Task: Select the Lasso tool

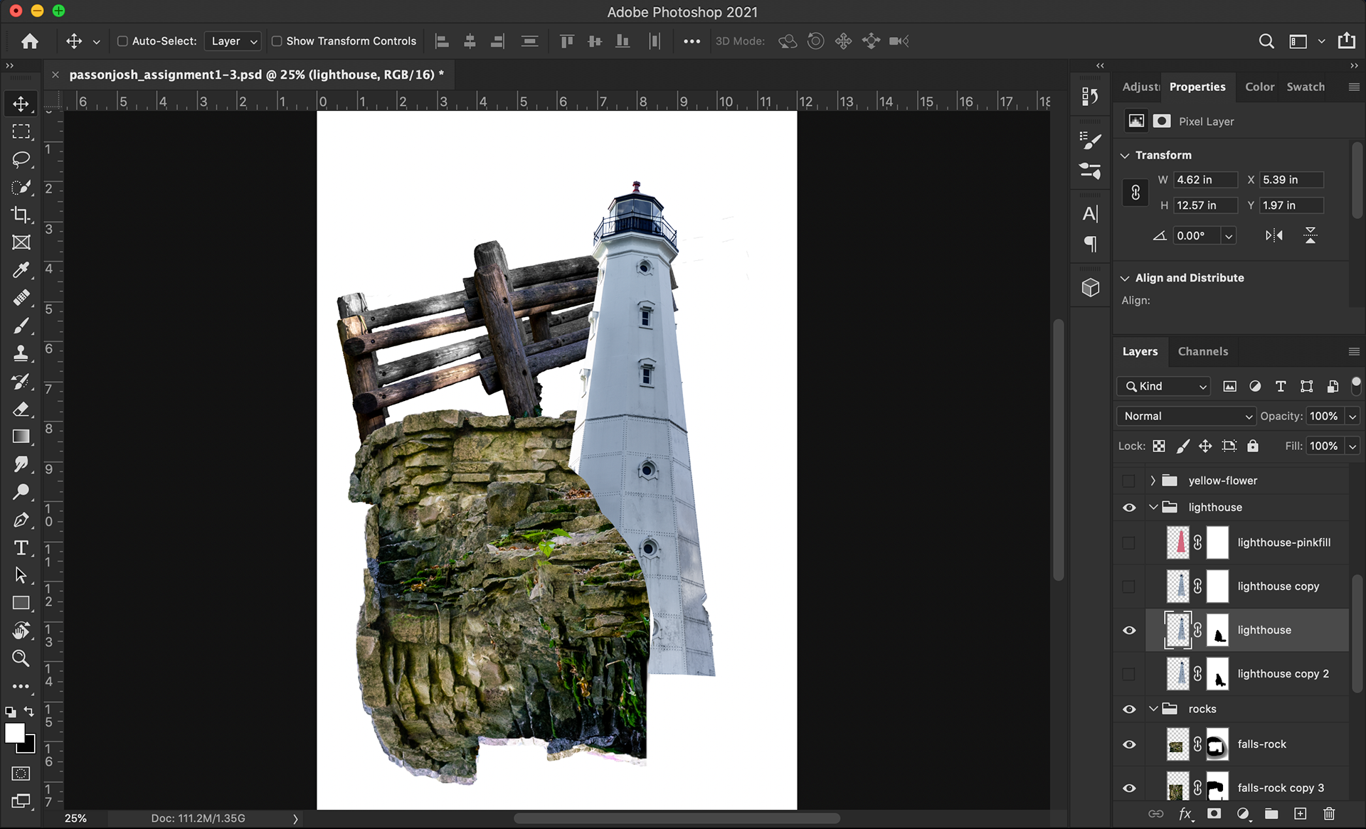Action: [21, 159]
